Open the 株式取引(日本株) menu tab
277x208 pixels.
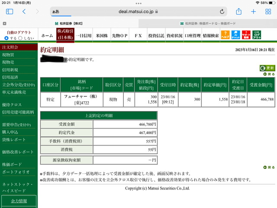pos(65,35)
